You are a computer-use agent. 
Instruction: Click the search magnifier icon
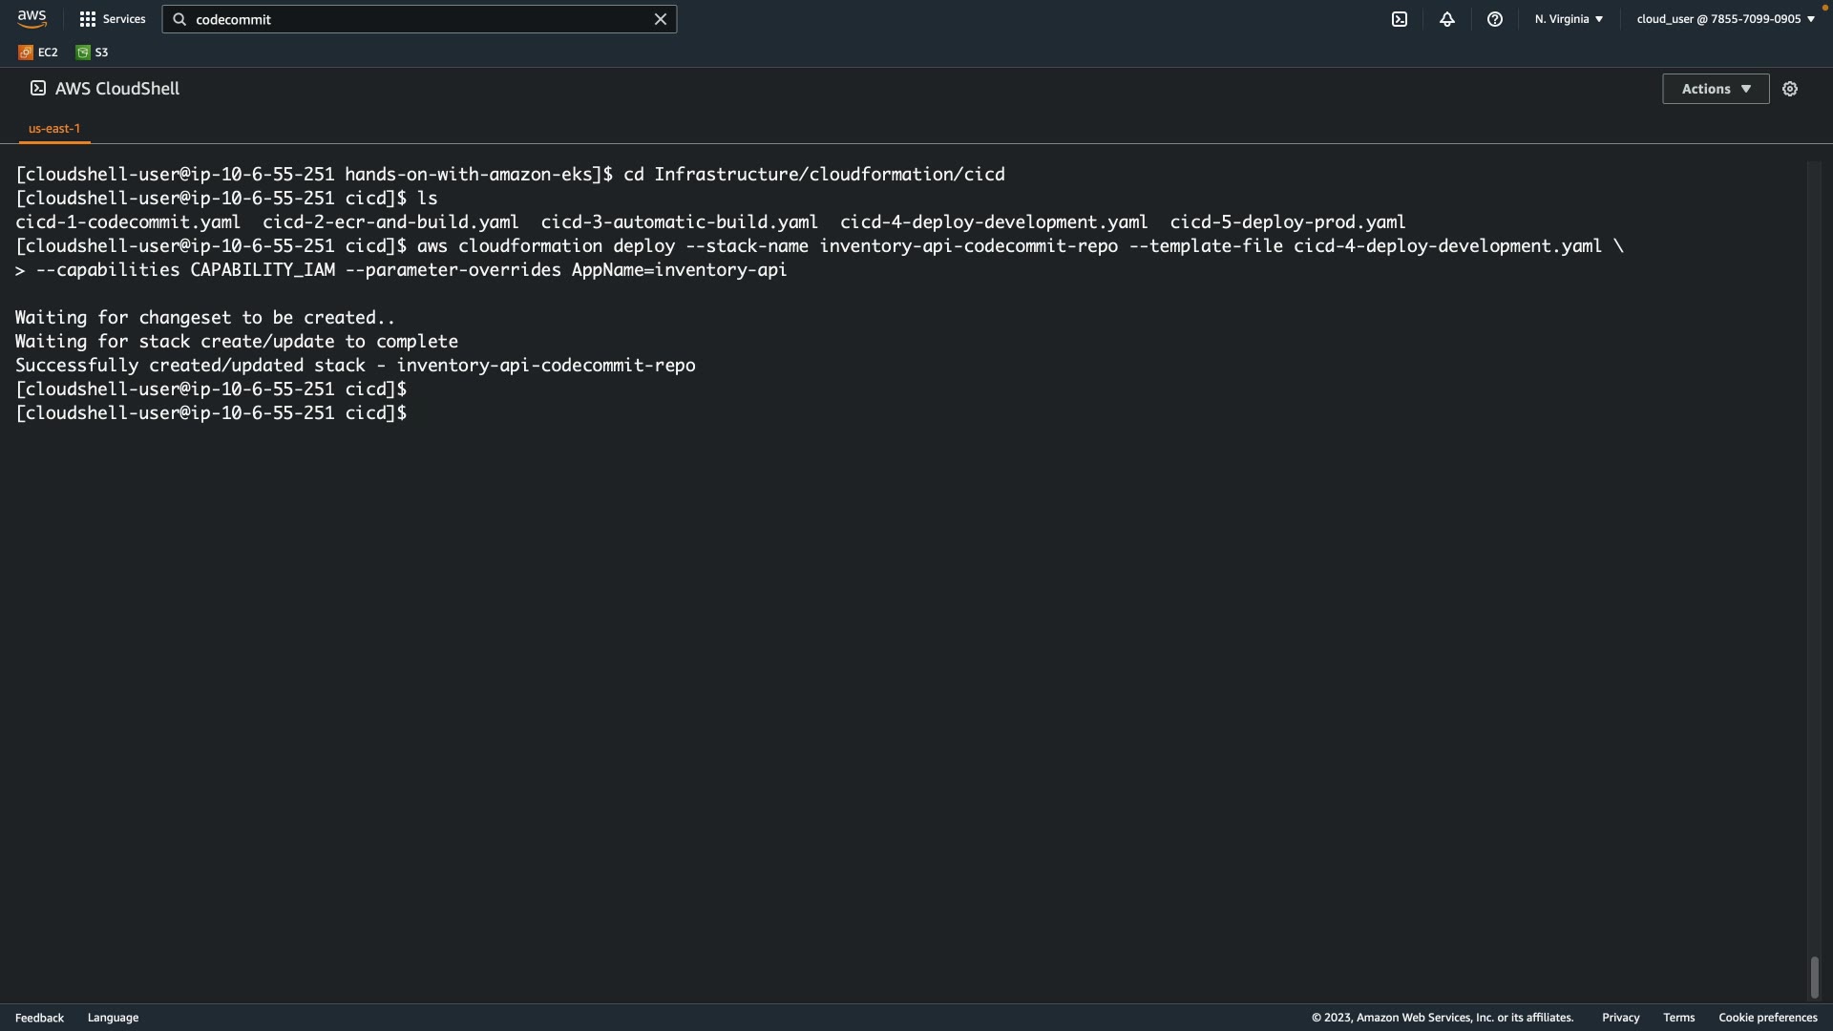[179, 19]
